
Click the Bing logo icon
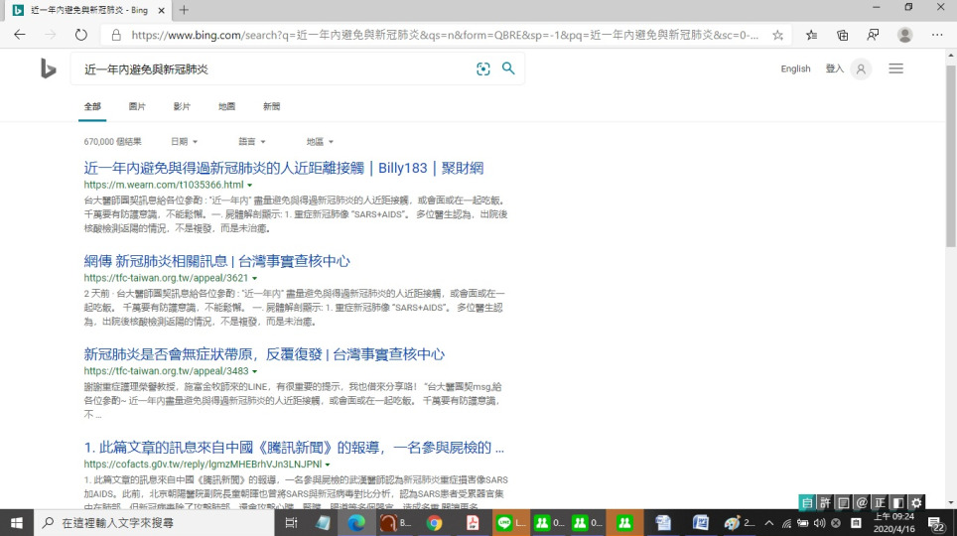48,68
